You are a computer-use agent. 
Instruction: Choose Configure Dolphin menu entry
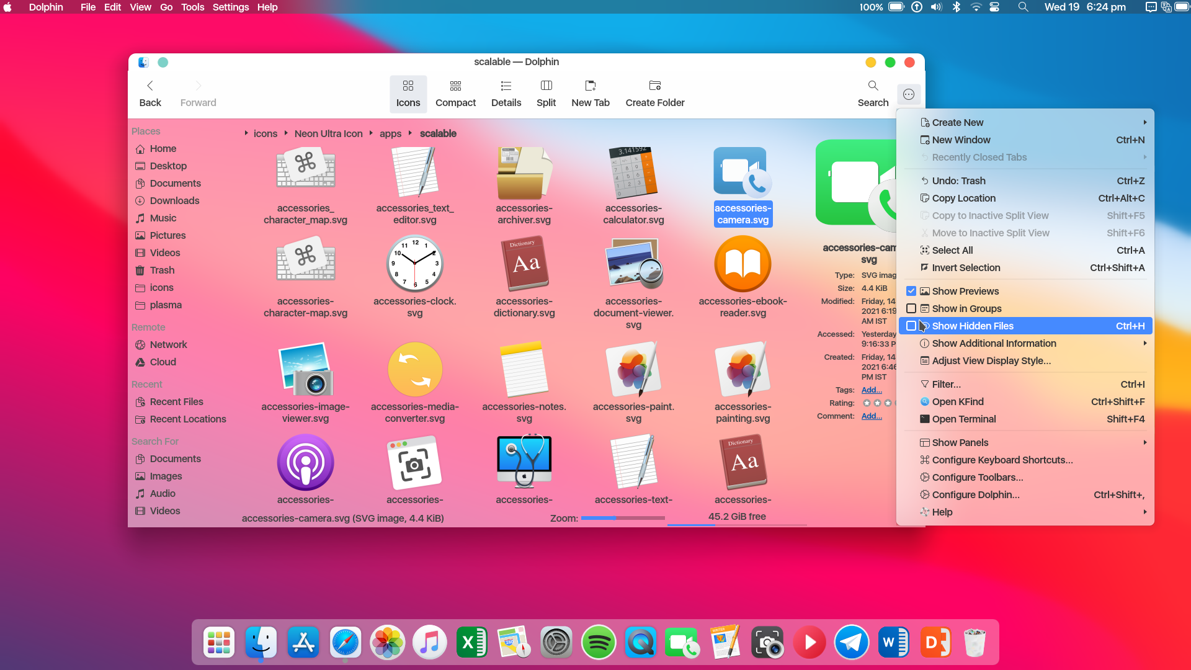[1025, 494]
